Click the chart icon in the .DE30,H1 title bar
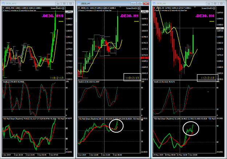Screen dimensions: 227x159 [79, 4]
